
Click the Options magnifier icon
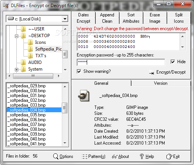55,156
